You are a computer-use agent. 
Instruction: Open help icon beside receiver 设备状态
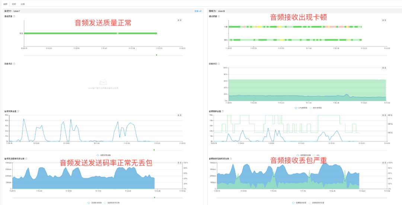(219, 64)
